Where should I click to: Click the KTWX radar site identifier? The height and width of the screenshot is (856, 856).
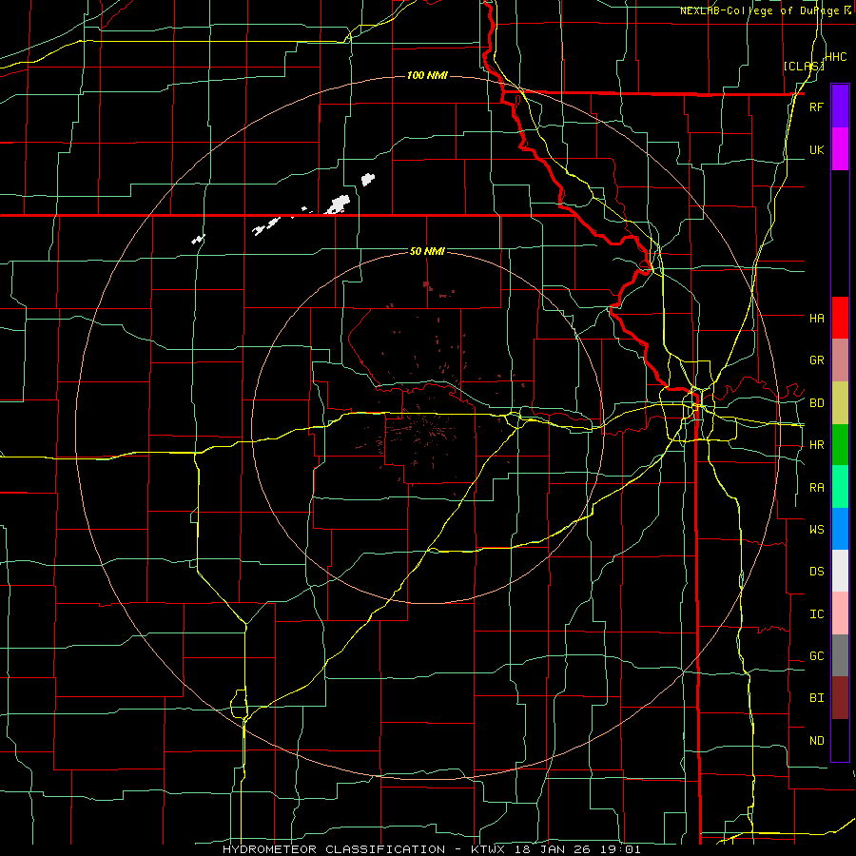point(490,849)
